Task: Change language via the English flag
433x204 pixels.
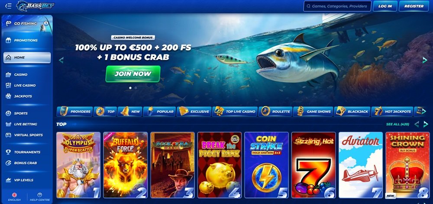Action: point(14,194)
